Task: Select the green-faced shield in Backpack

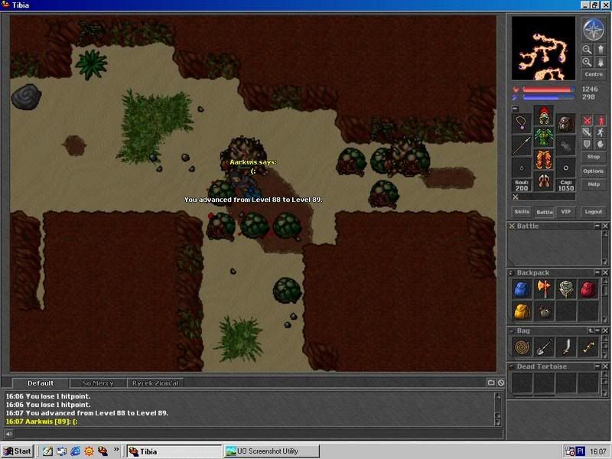Action: (566, 290)
